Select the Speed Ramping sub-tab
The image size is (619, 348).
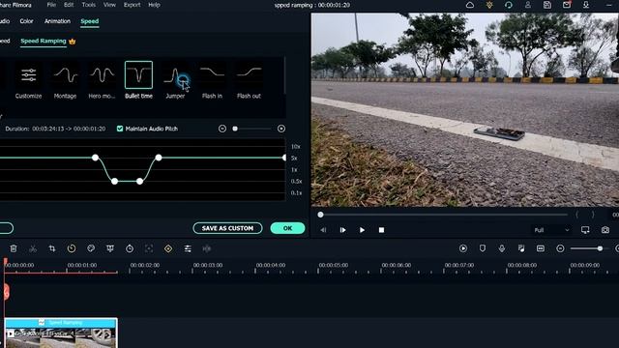tap(44, 41)
